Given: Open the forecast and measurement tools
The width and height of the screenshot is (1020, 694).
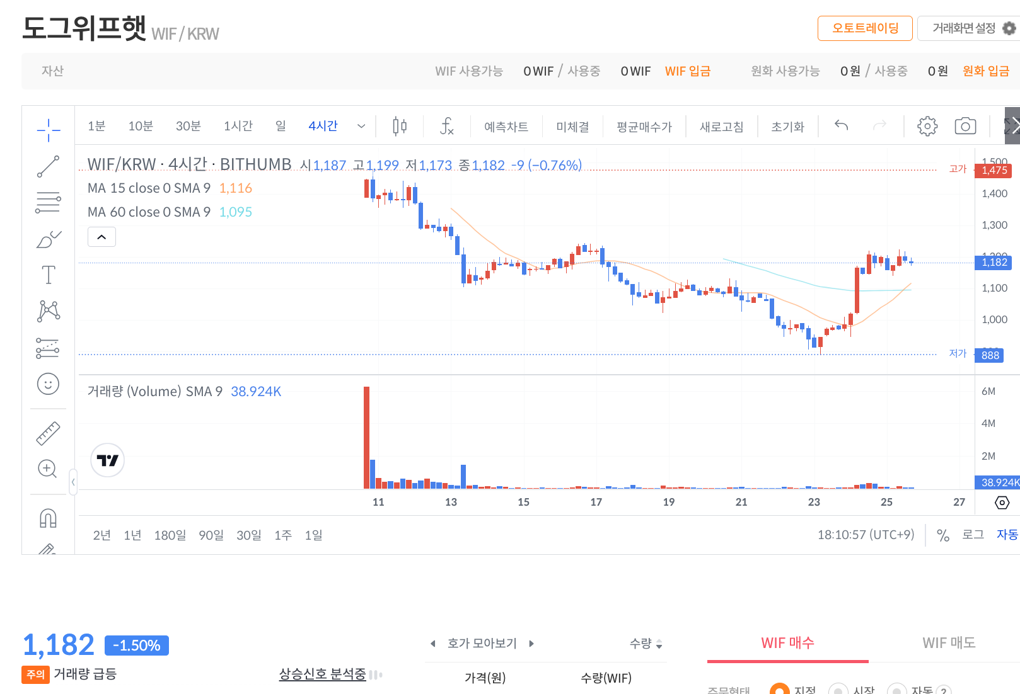Looking at the screenshot, I should pyautogui.click(x=48, y=348).
